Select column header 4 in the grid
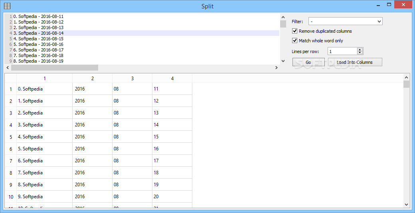 point(172,78)
